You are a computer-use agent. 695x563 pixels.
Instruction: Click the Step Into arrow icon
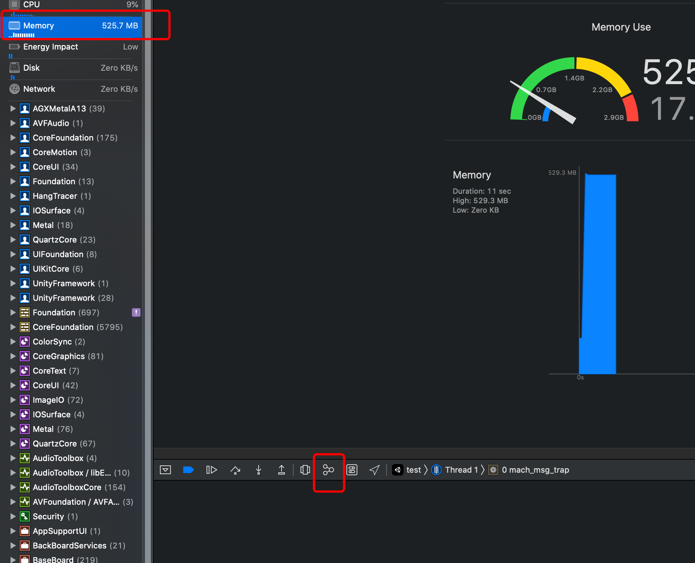click(259, 470)
